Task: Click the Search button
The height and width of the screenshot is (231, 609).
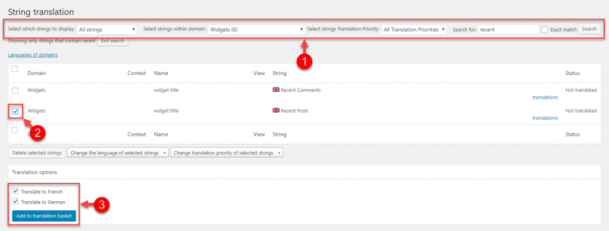Action: point(589,29)
